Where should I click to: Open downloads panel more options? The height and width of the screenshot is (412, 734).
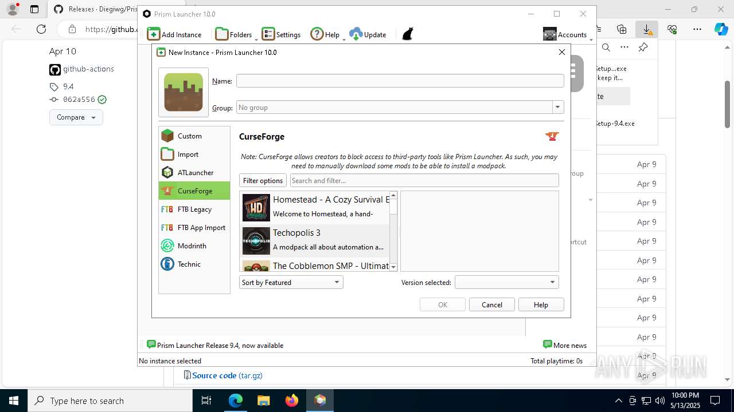point(624,47)
